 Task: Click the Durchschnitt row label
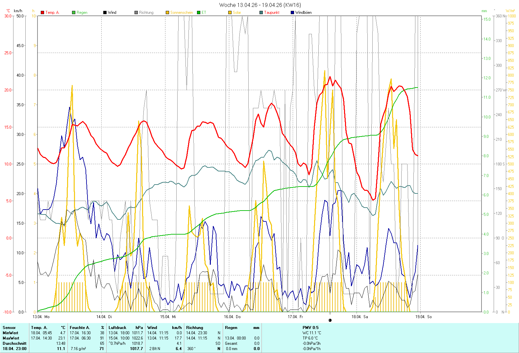click(14, 343)
